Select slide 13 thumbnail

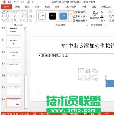point(13,67)
